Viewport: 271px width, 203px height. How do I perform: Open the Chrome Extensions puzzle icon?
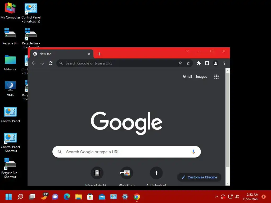click(198, 63)
